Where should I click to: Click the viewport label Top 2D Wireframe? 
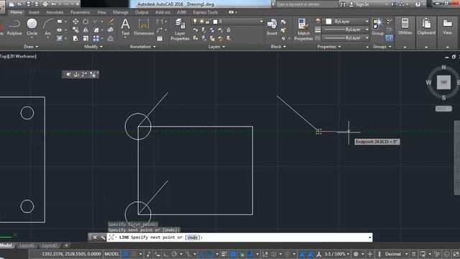pyautogui.click(x=18, y=56)
